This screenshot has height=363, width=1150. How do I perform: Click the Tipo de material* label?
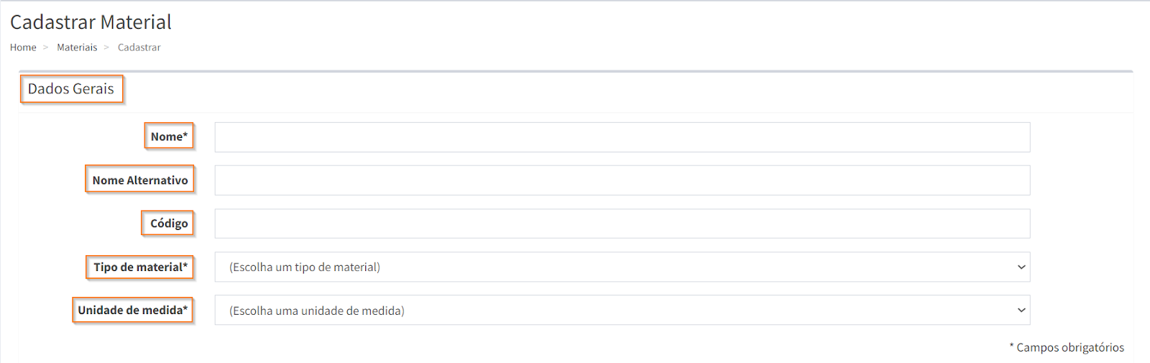(140, 267)
